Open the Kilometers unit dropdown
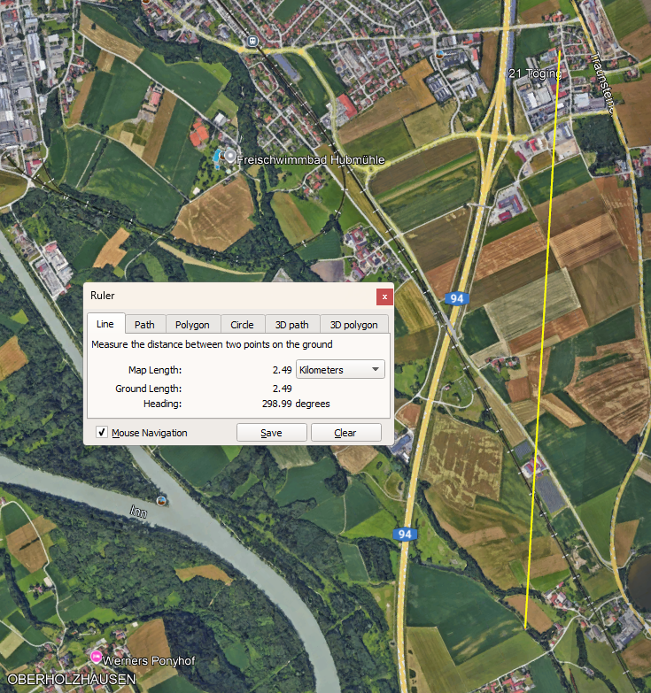Viewport: 651px width, 693px height. coord(340,370)
